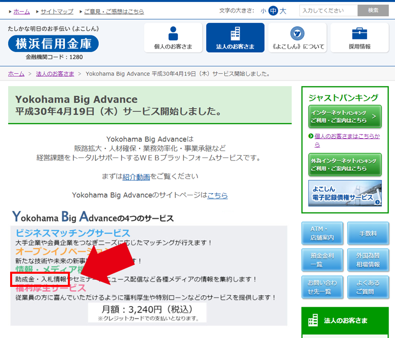Screen dimensions: 395x338
Task: Click the ATM・店舗案内 button
Action: click(x=319, y=233)
